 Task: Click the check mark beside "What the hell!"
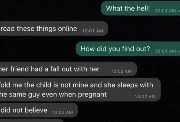click(x=179, y=11)
